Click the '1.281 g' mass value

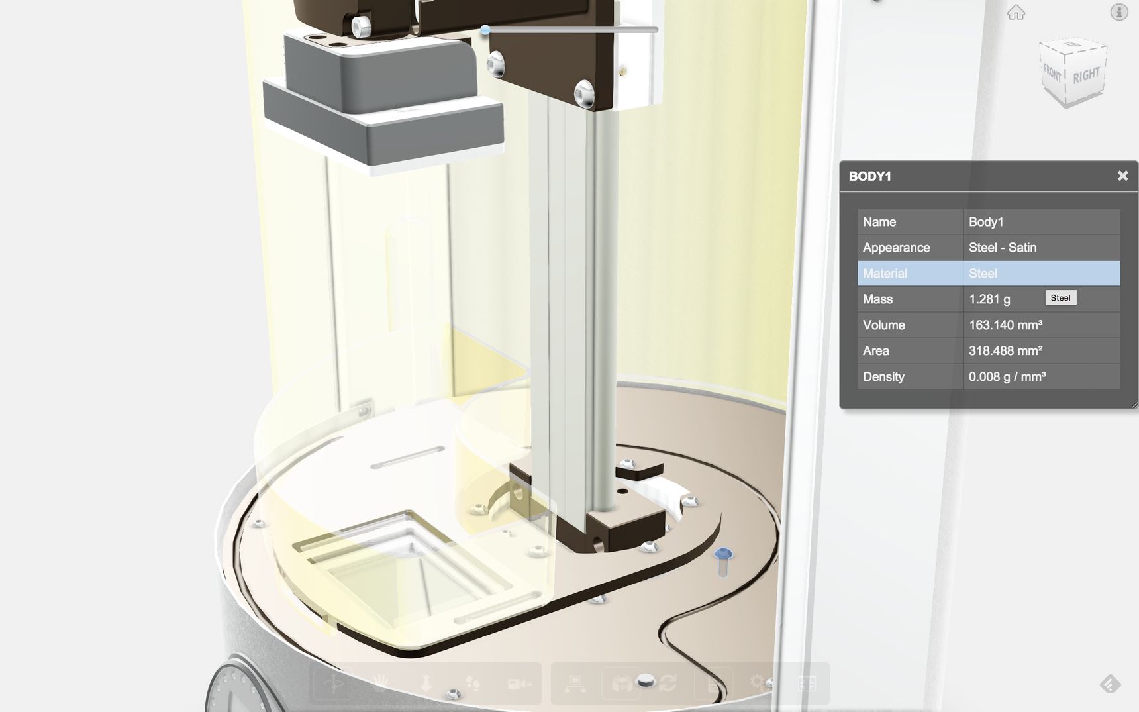pos(989,299)
